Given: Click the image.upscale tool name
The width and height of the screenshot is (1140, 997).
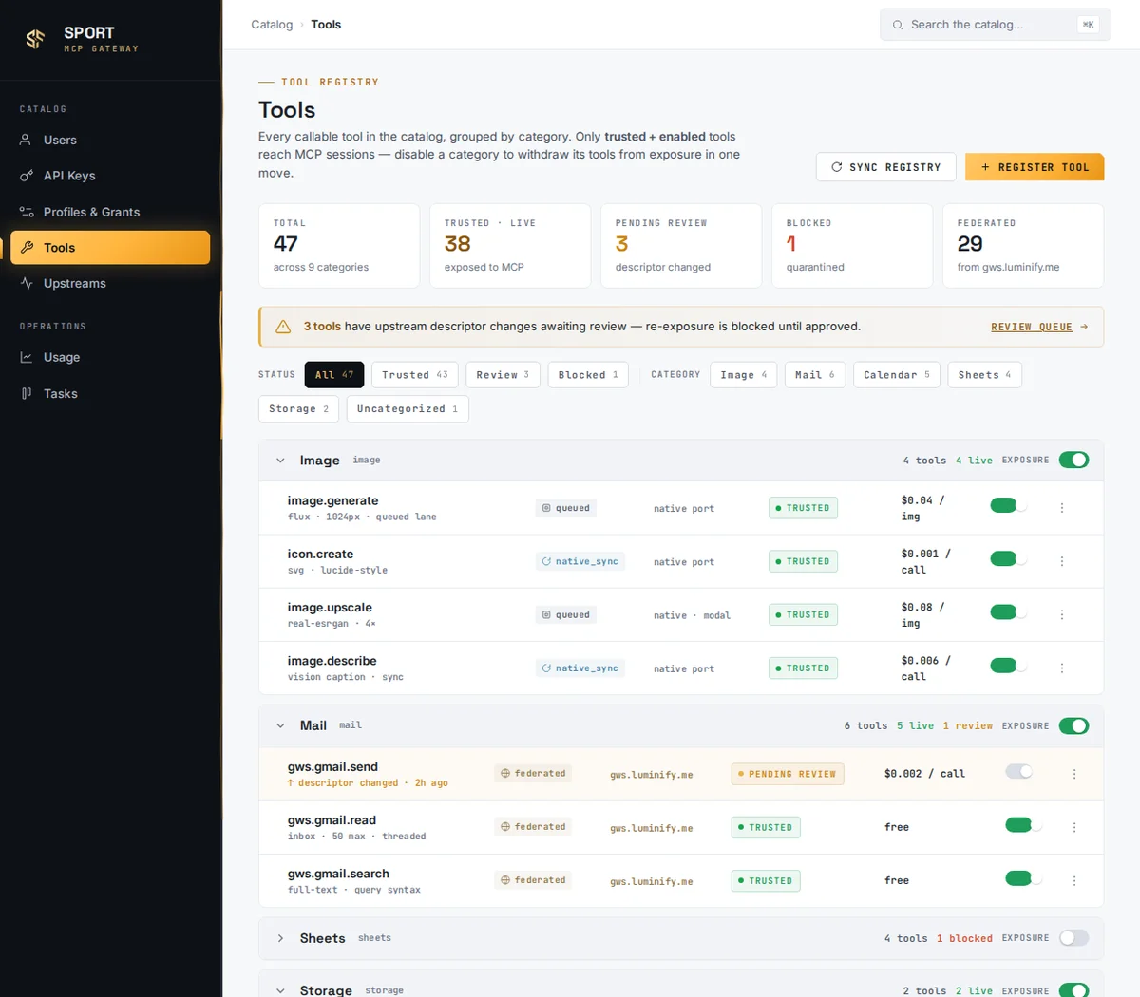Looking at the screenshot, I should pyautogui.click(x=330, y=607).
